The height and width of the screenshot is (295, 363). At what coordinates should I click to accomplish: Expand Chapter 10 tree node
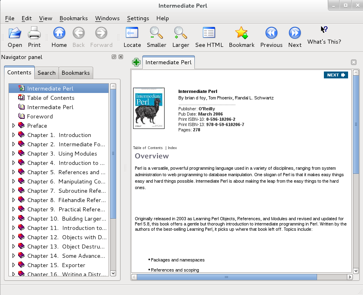tap(13, 218)
